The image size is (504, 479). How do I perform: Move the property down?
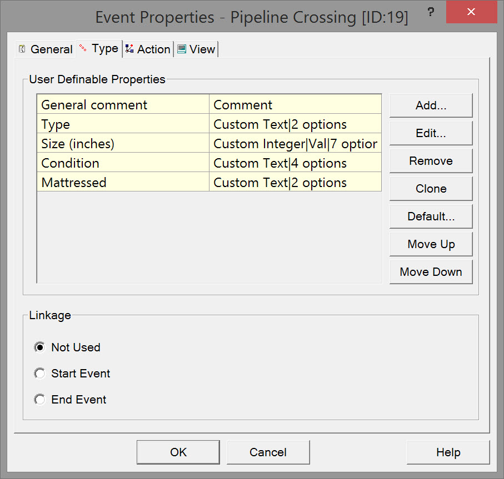click(431, 272)
